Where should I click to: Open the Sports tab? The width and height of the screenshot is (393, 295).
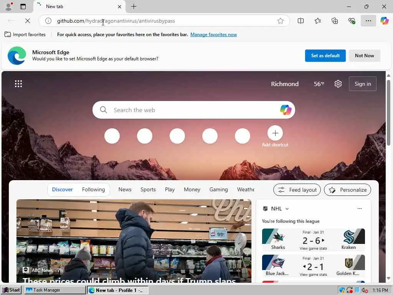click(148, 190)
